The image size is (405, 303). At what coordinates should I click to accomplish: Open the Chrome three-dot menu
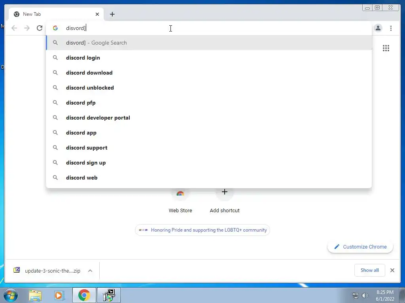[391, 28]
